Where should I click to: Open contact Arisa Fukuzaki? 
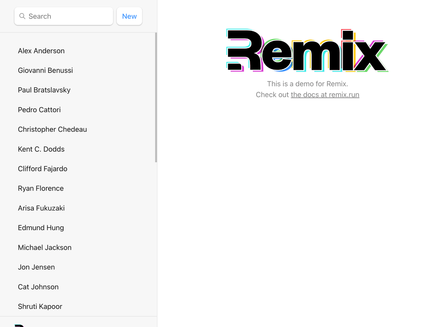point(78,208)
